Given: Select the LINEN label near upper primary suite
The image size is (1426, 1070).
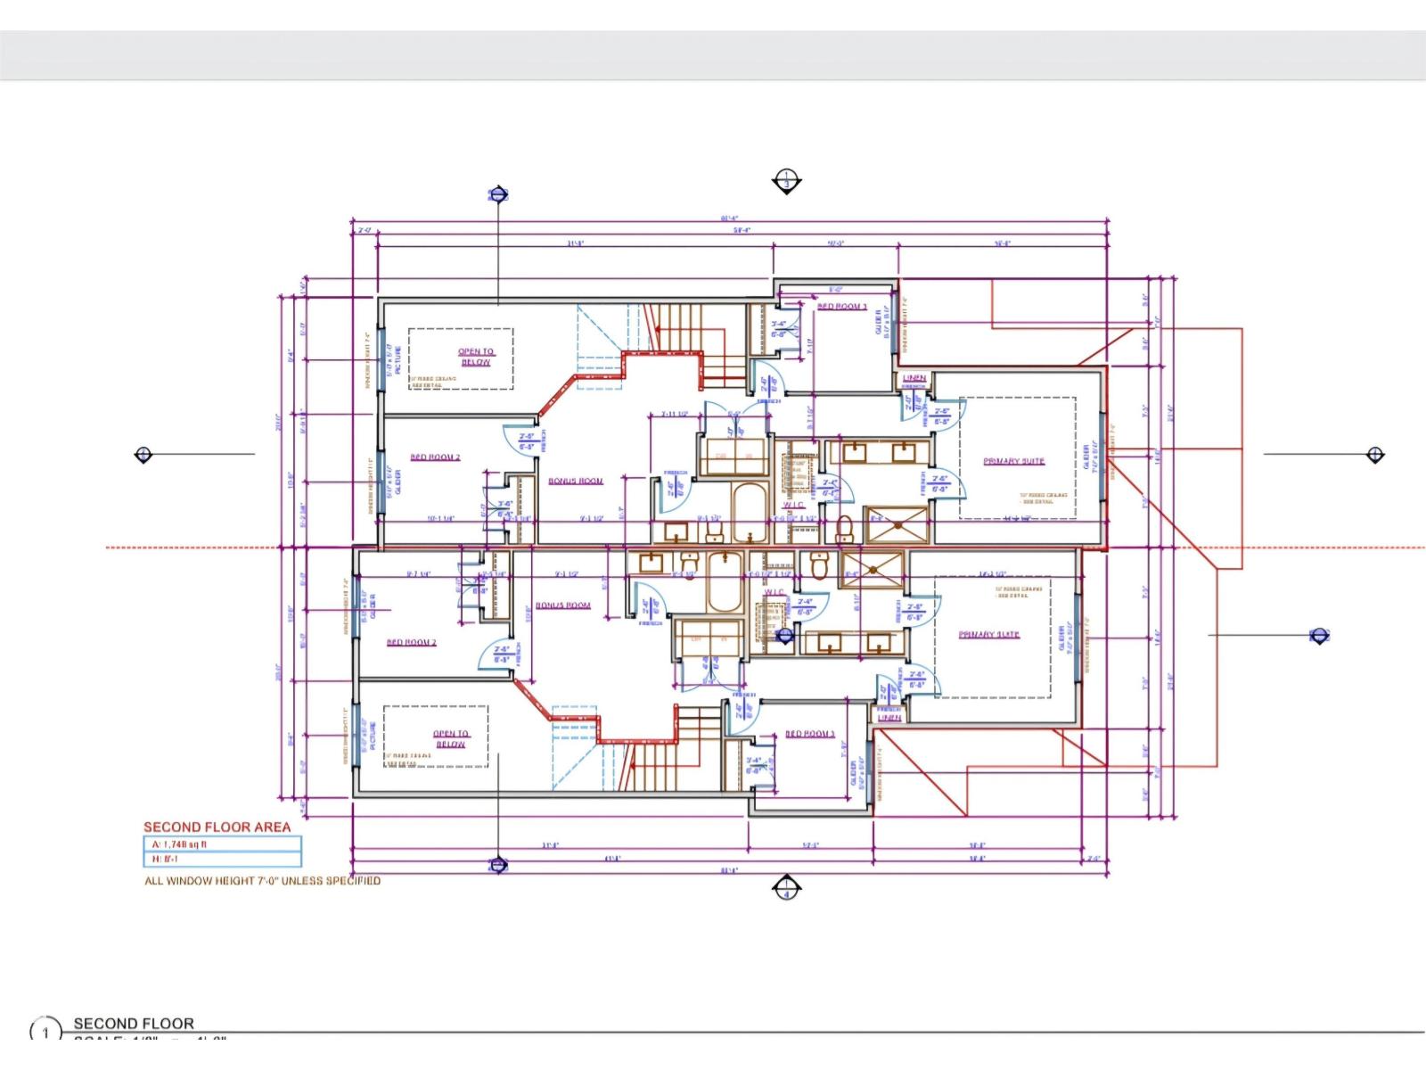Looking at the screenshot, I should [x=914, y=378].
